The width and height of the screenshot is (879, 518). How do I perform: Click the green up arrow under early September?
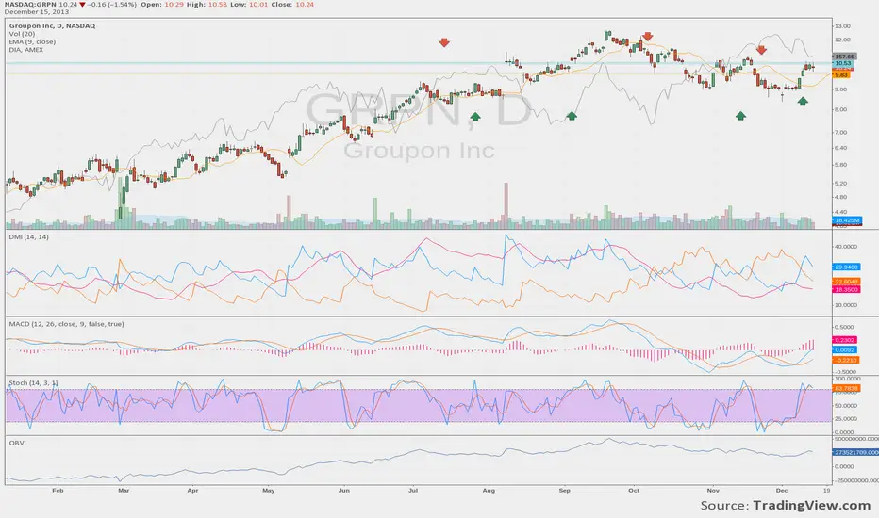tap(572, 116)
